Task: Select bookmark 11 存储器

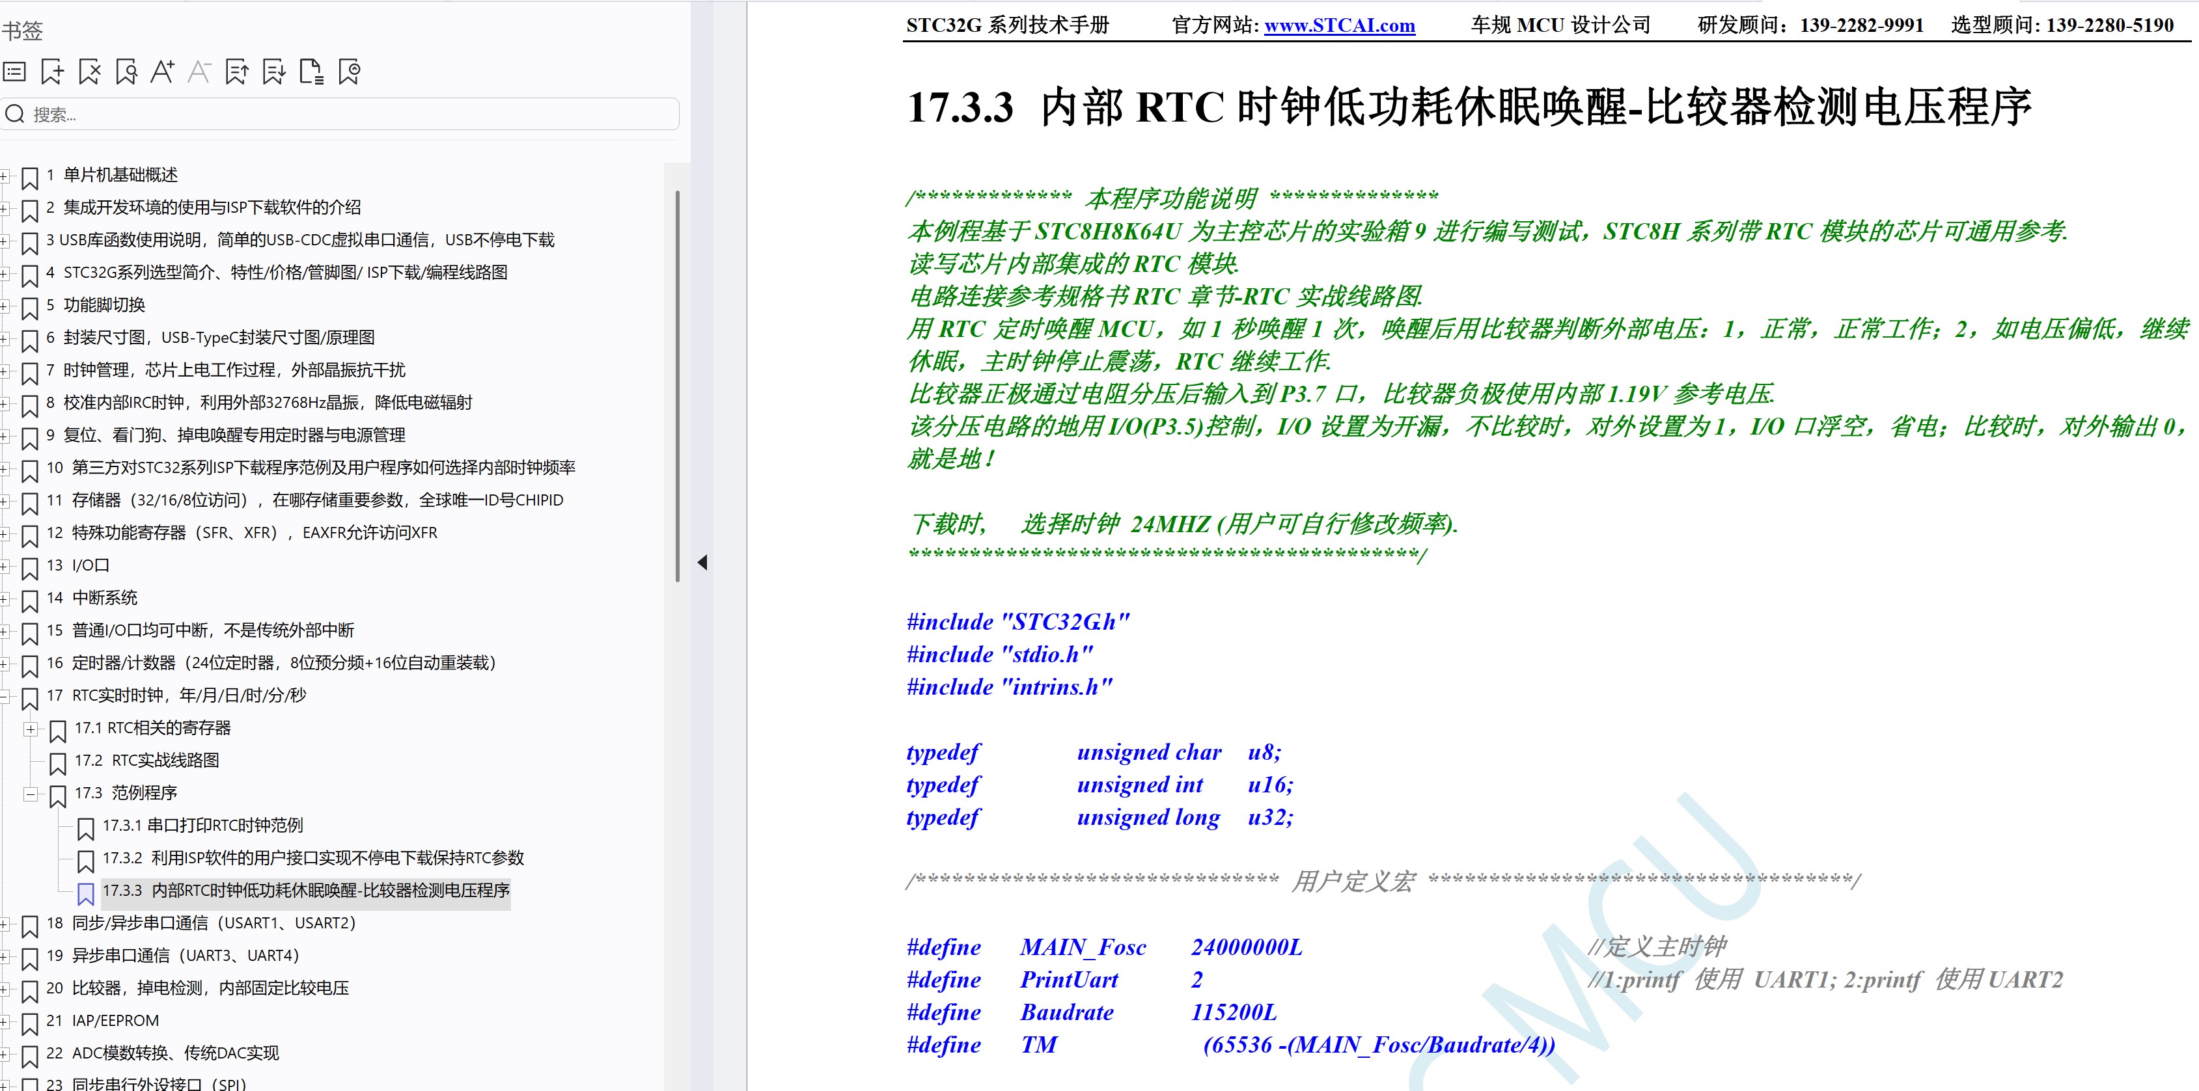Action: point(305,500)
